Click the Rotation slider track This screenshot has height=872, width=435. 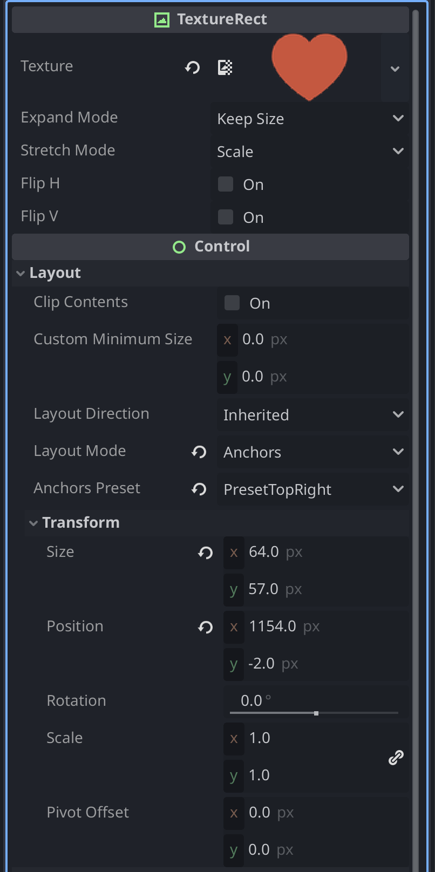[314, 713]
